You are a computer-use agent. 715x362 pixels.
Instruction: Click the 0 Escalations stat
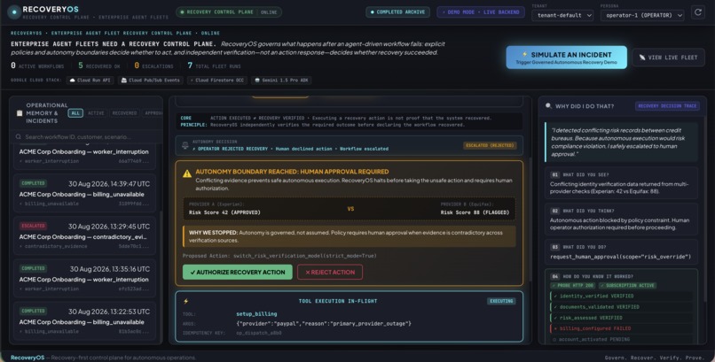pyautogui.click(x=153, y=66)
